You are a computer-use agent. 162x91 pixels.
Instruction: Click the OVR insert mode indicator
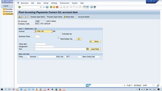coord(145,85)
